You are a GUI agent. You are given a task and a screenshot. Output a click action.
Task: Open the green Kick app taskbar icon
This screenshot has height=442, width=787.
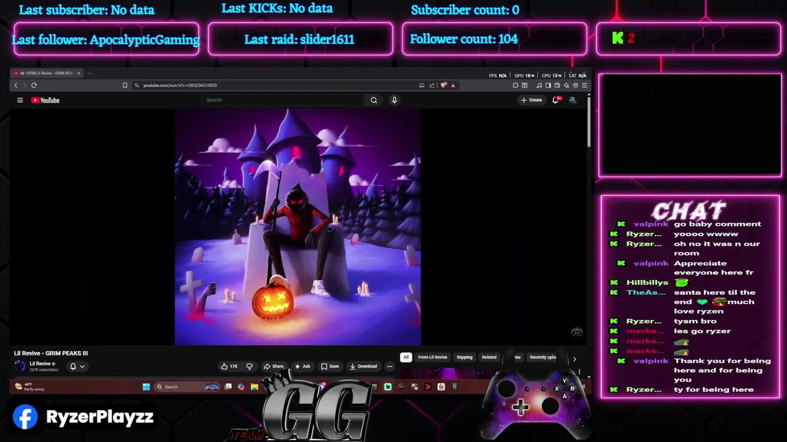(387, 387)
